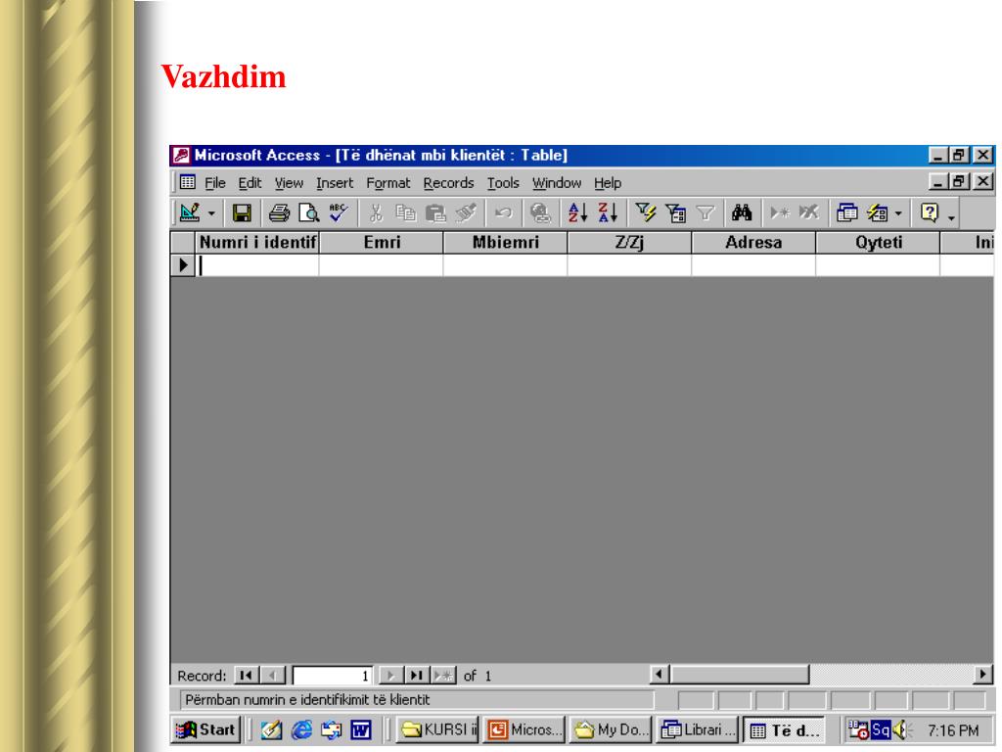
Task: Open the Help menu
Action: [x=608, y=183]
